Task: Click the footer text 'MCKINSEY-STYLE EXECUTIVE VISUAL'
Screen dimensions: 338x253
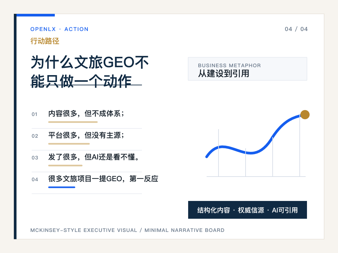Action: click(x=84, y=230)
